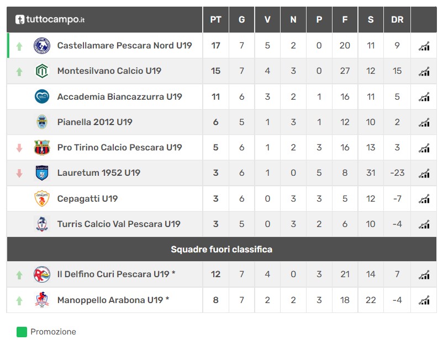Open Castellamare Pescara Nord U19 team link
This screenshot has width=443, height=340.
click(125, 45)
